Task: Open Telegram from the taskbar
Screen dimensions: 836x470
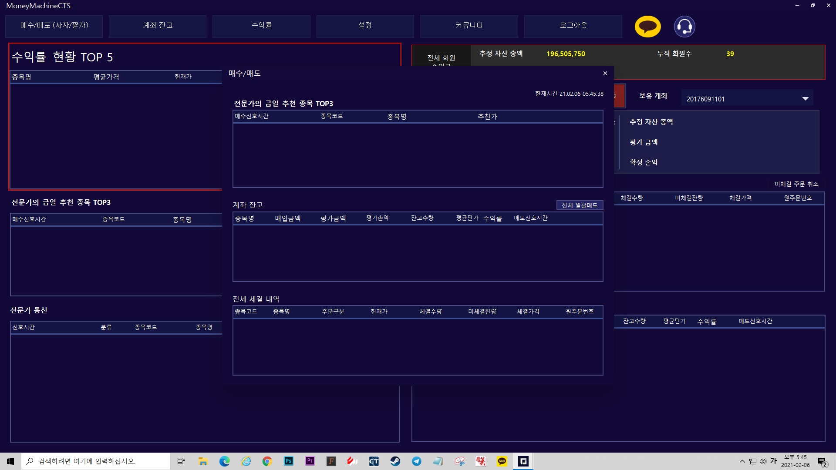Action: [416, 461]
